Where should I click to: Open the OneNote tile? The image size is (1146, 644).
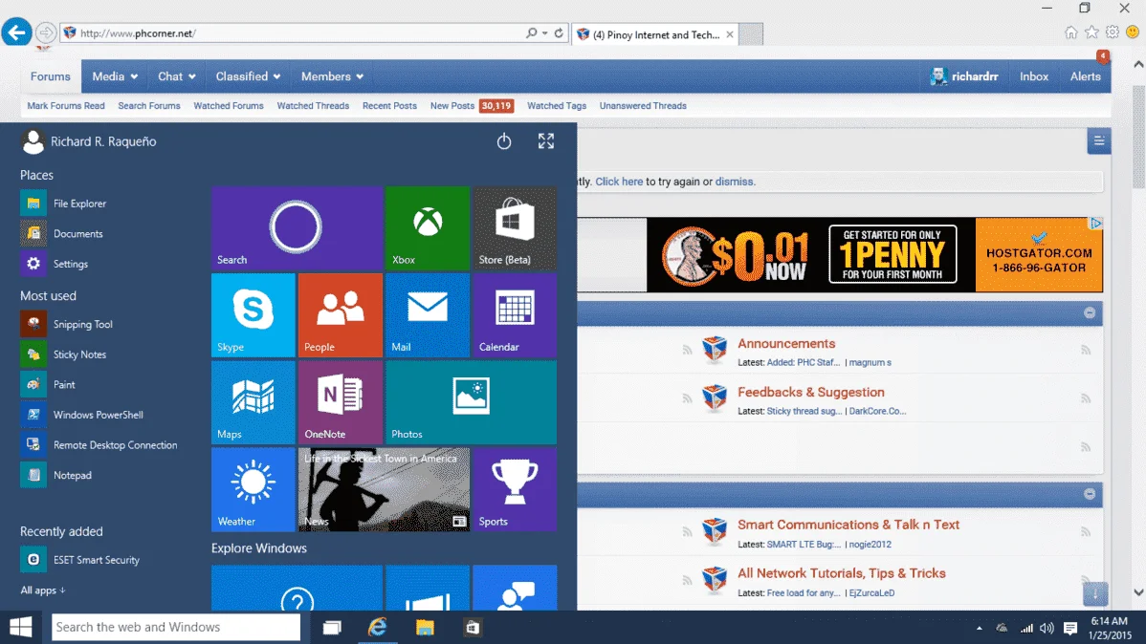click(x=341, y=402)
